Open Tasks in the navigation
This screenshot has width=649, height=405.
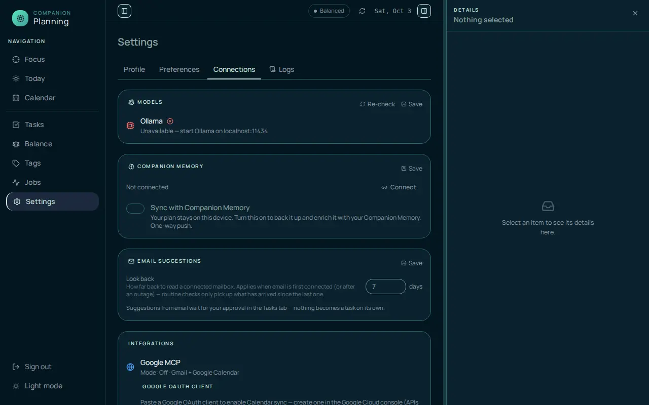click(x=52, y=125)
